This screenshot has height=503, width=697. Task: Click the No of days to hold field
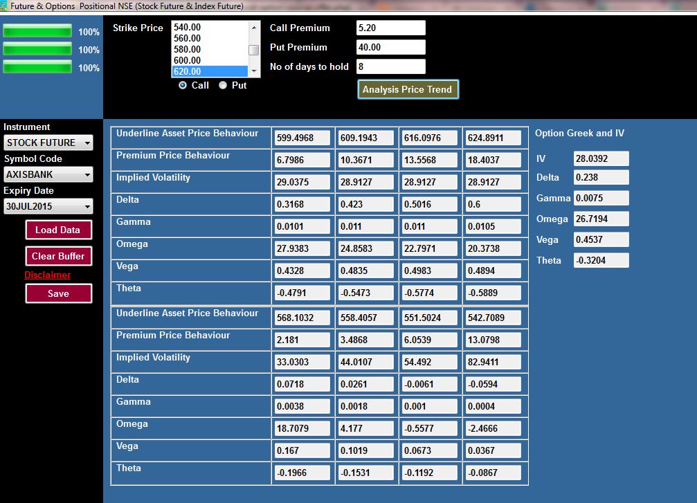tap(390, 66)
